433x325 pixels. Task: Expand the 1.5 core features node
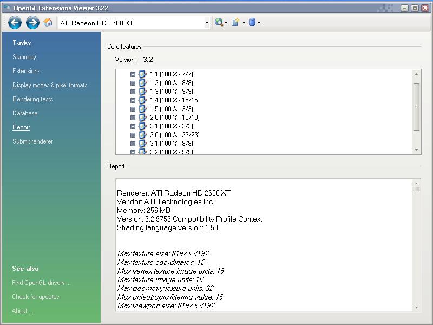point(133,109)
